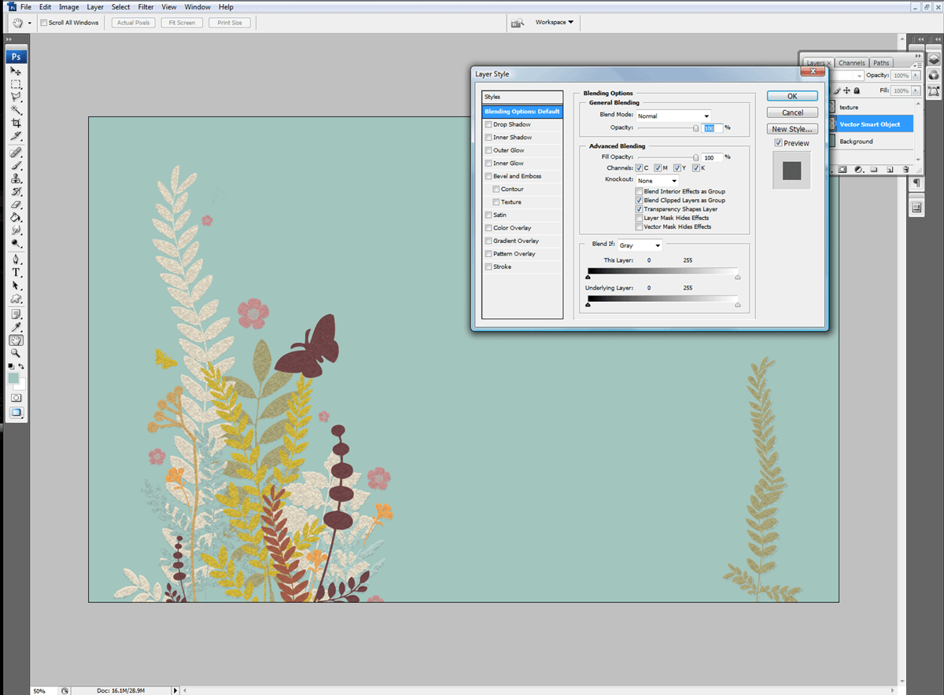Image resolution: width=944 pixels, height=695 pixels.
Task: Select the Zoom magnifier tool
Action: 16,354
